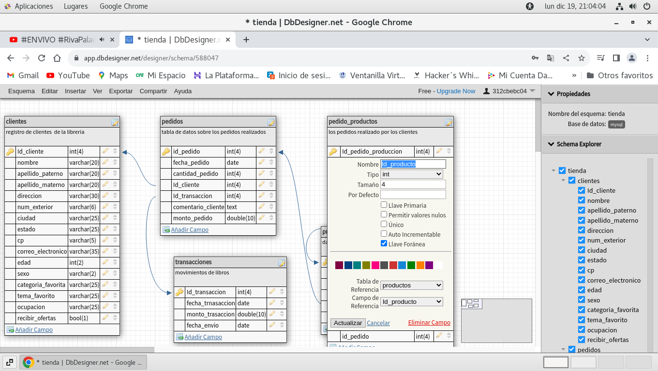This screenshot has width=658, height=371.
Task: Open the Exportar menu
Action: click(x=121, y=91)
